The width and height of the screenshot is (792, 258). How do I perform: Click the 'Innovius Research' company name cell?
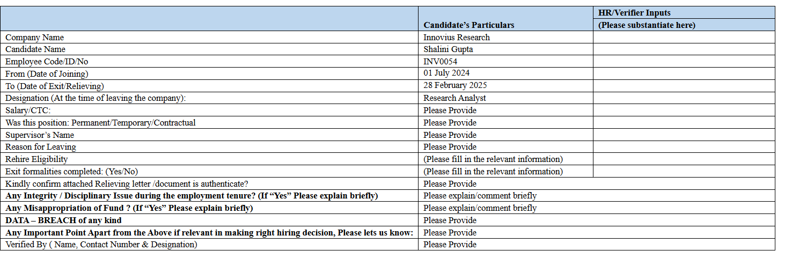pos(456,38)
